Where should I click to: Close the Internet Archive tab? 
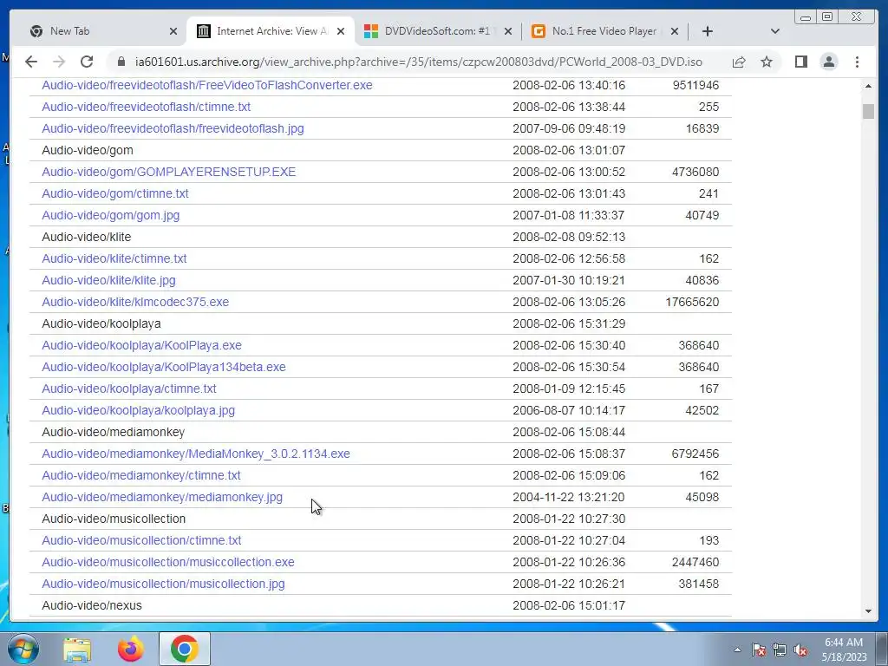tap(340, 32)
